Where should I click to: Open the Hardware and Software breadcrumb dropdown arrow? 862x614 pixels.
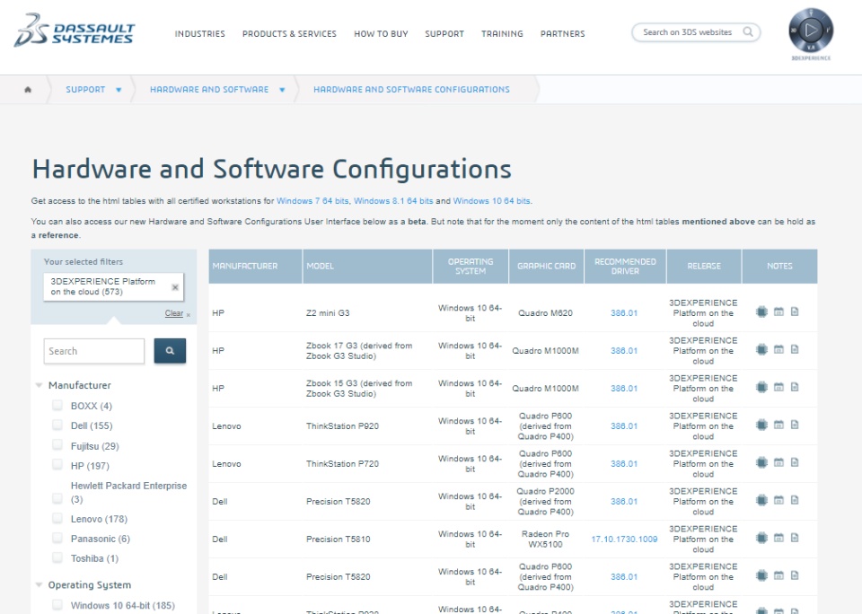[282, 90]
